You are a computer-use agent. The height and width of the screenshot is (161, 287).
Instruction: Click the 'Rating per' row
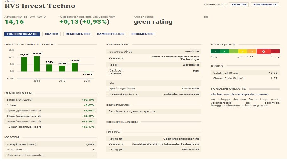click(153, 149)
